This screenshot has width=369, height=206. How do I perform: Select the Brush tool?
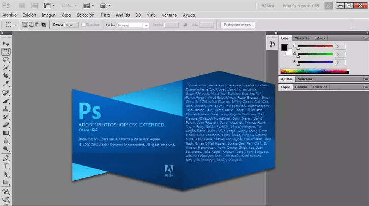[x=6, y=101]
